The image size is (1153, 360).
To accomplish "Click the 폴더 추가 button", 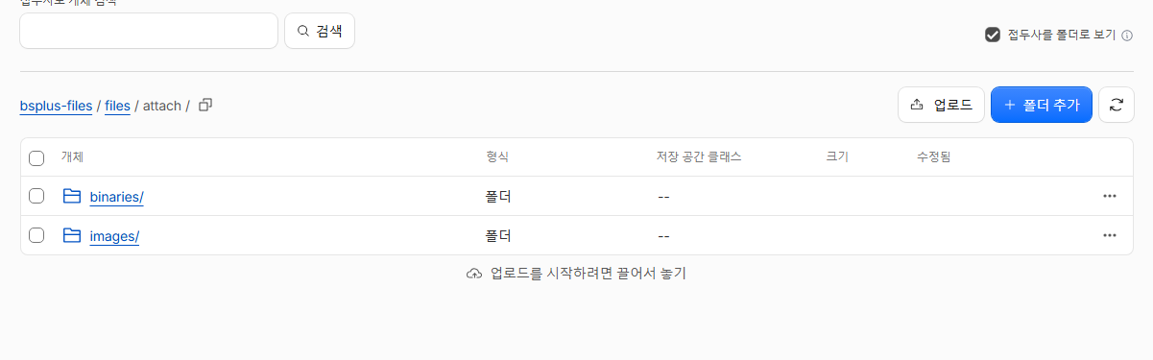I will tap(1042, 105).
